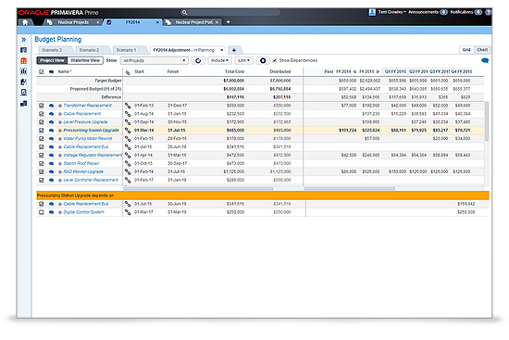Toggle checkbox for Pressurizing Station Upgrade
Image resolution: width=509 pixels, height=340 pixels.
42,131
